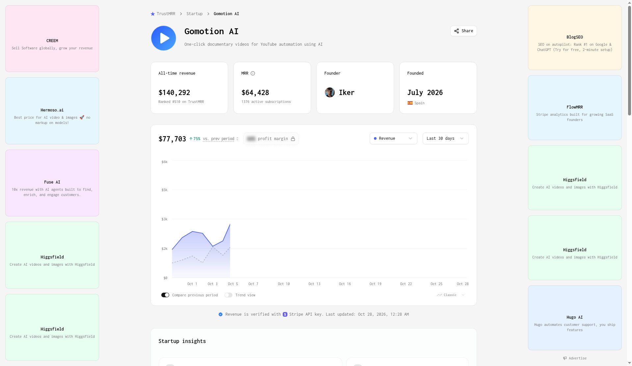632x366 pixels.
Task: Toggle Compare previous period switch
Action: tap(165, 295)
